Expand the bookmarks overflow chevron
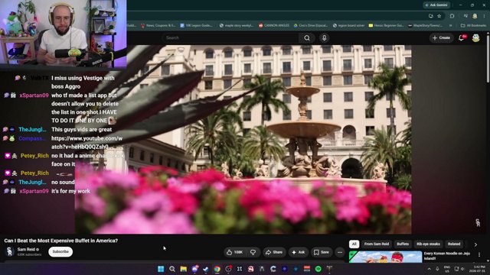The height and width of the screenshot is (275, 490). 451,25
